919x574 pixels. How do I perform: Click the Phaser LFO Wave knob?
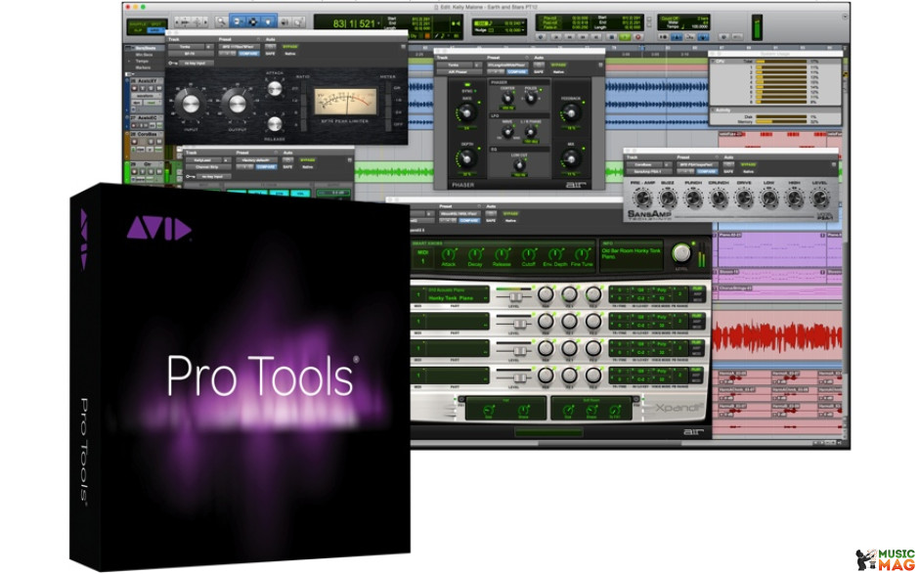(507, 132)
